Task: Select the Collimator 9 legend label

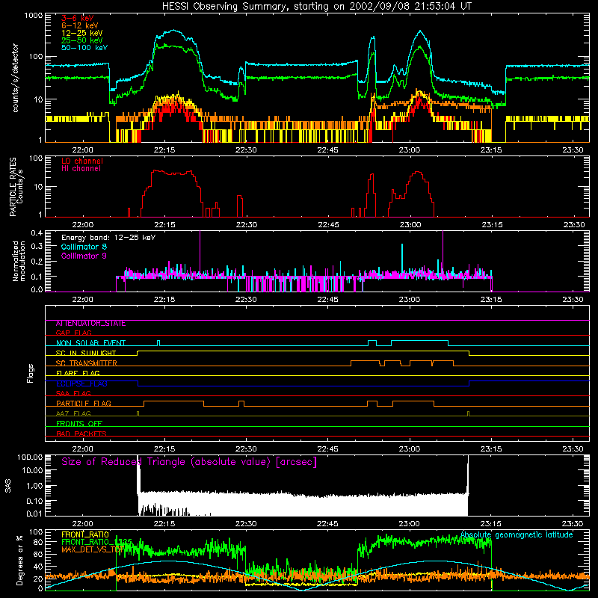Action: pyautogui.click(x=84, y=256)
